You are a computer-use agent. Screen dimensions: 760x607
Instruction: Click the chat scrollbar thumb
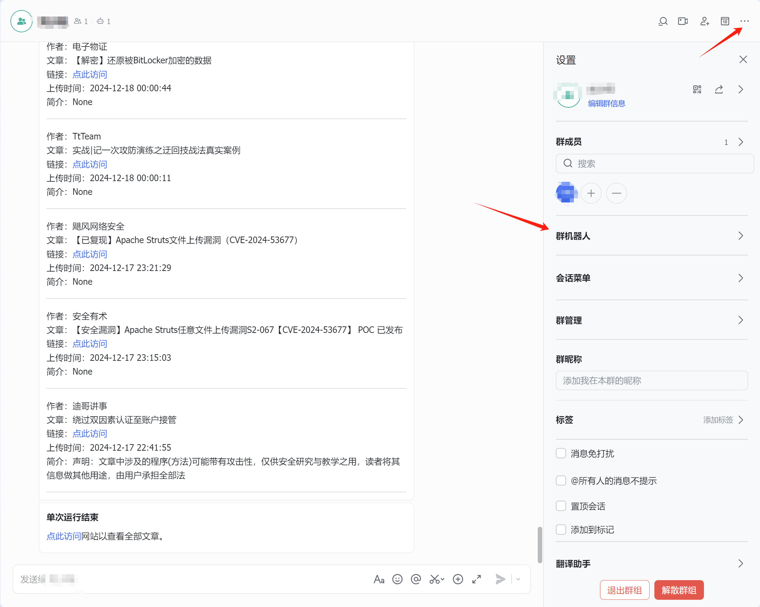(x=540, y=545)
